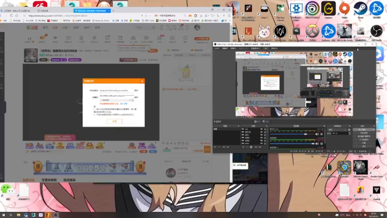Open the waveform icon in streamer toolbar

tap(55, 38)
